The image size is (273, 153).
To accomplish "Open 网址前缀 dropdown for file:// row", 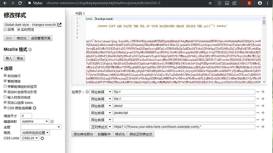I will tap(101, 99).
